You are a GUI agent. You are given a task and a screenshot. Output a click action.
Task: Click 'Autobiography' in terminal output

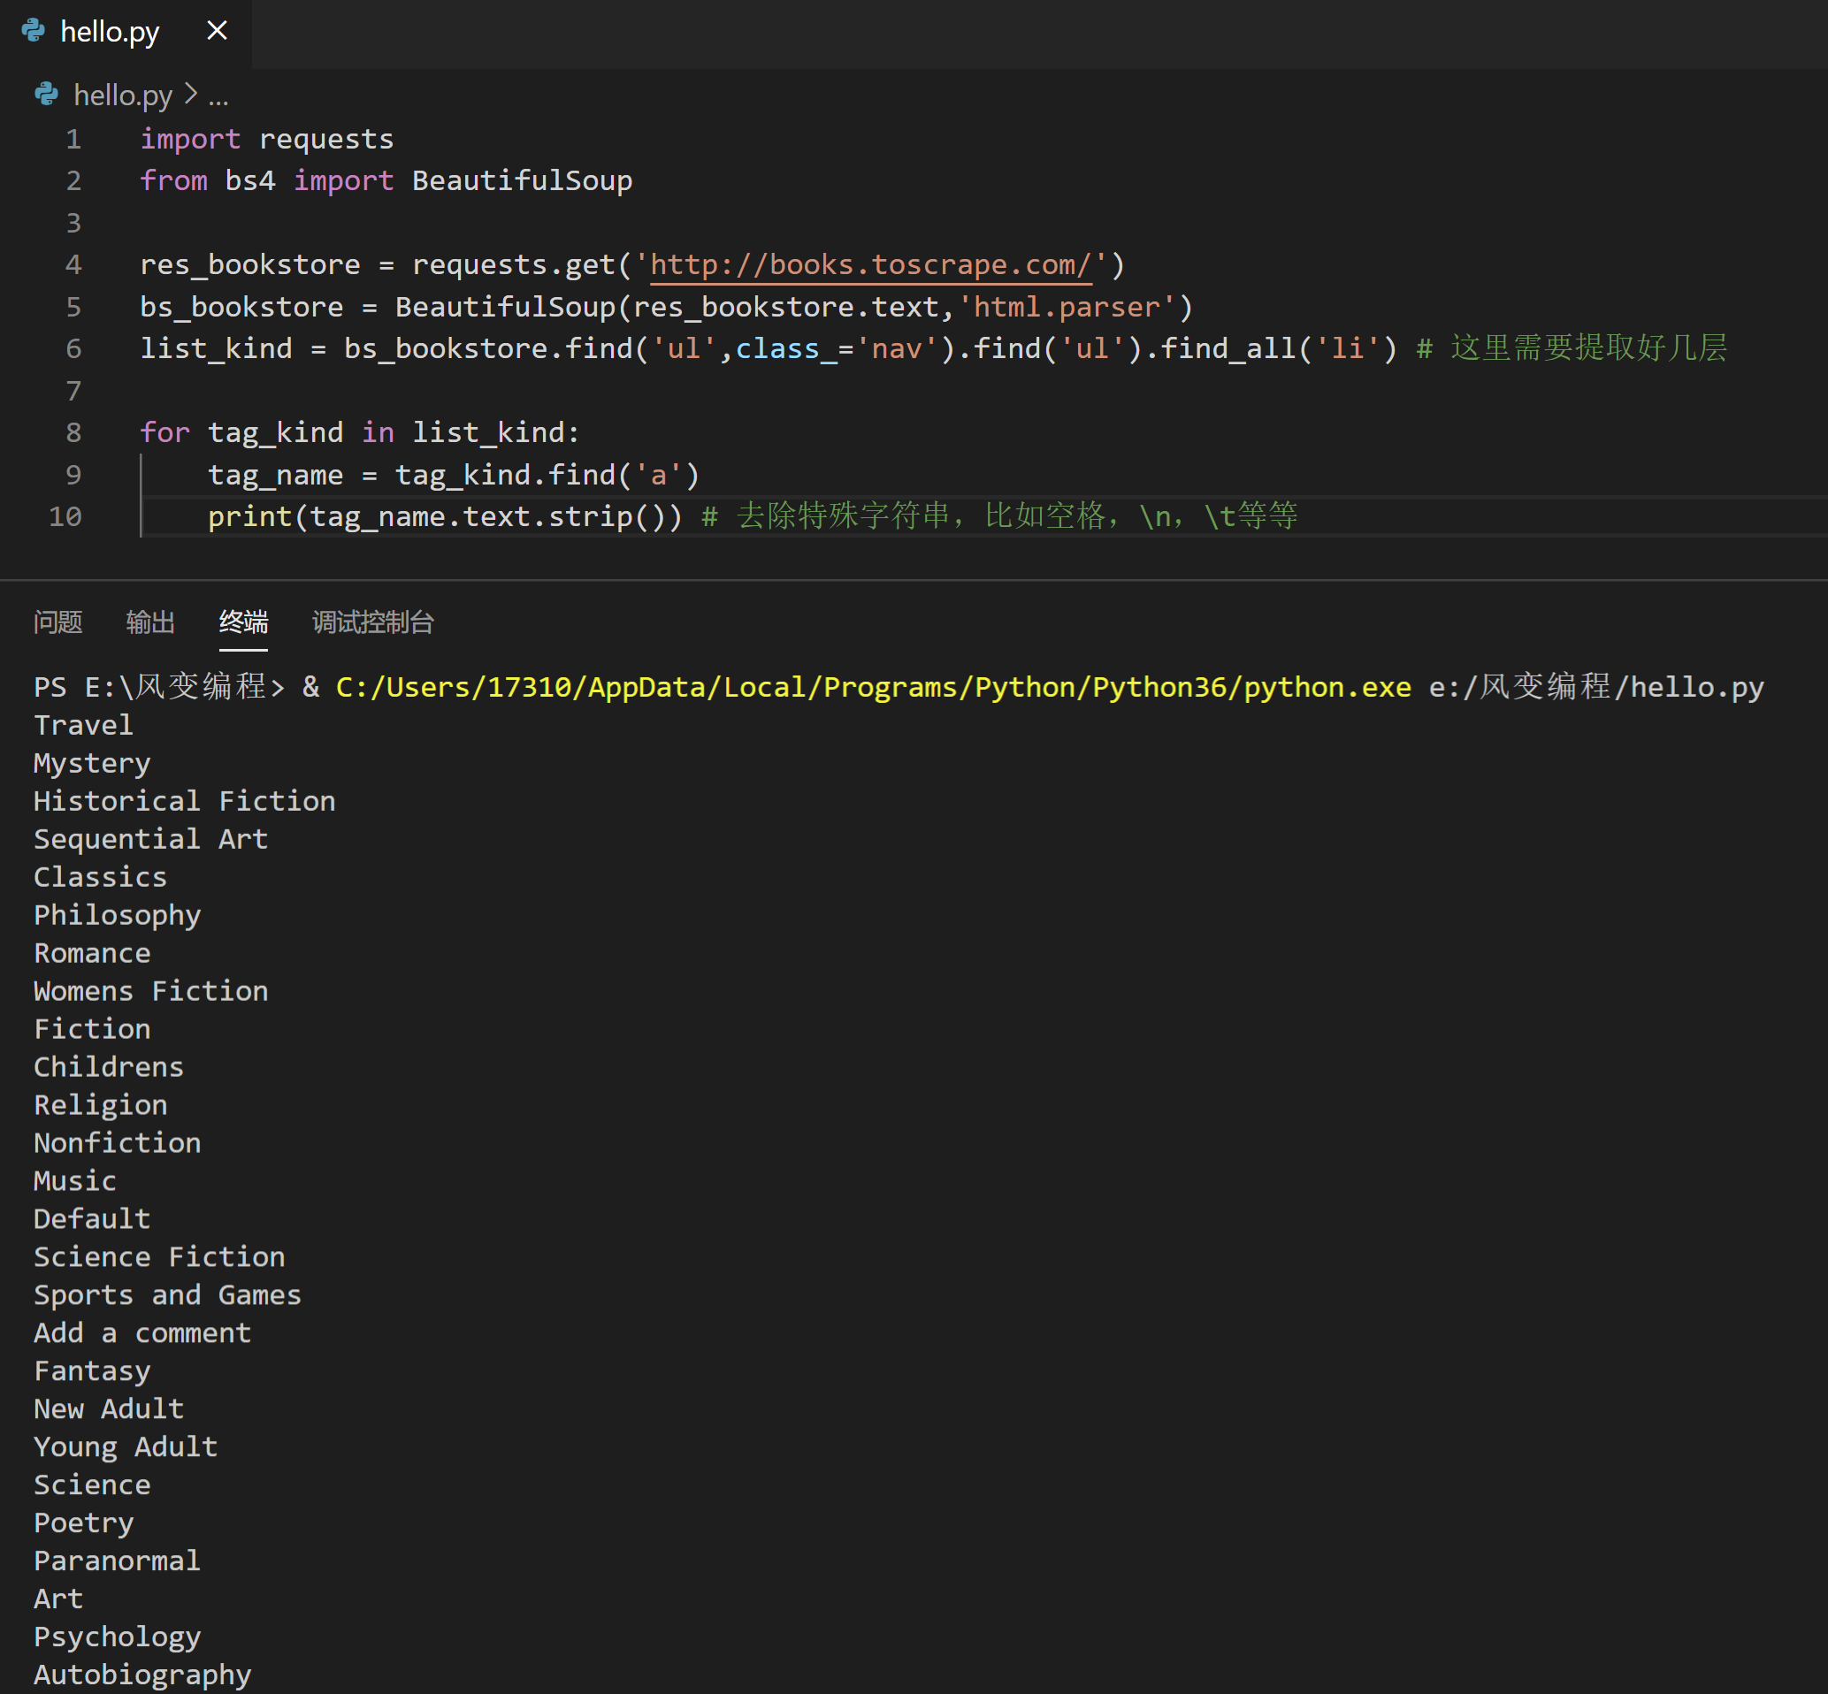[142, 1675]
